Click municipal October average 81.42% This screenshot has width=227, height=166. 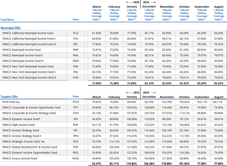coord(184,83)
